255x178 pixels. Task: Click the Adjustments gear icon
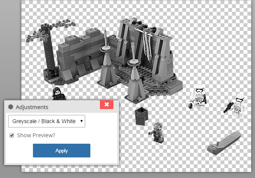[x=11, y=107]
